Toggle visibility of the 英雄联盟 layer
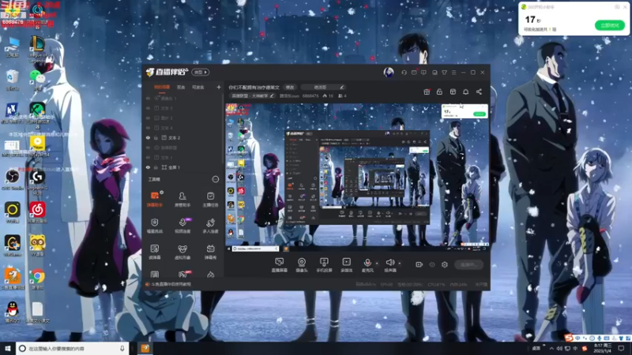The width and height of the screenshot is (632, 355). 148,148
